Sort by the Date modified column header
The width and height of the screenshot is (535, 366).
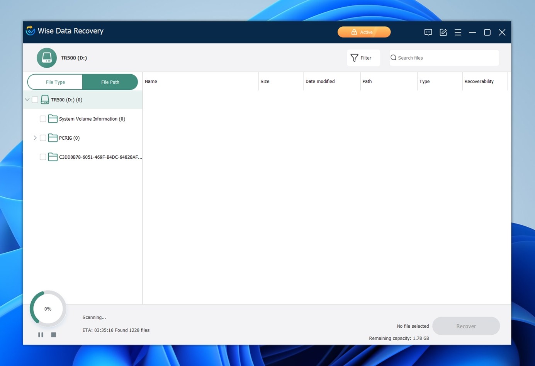click(332, 81)
